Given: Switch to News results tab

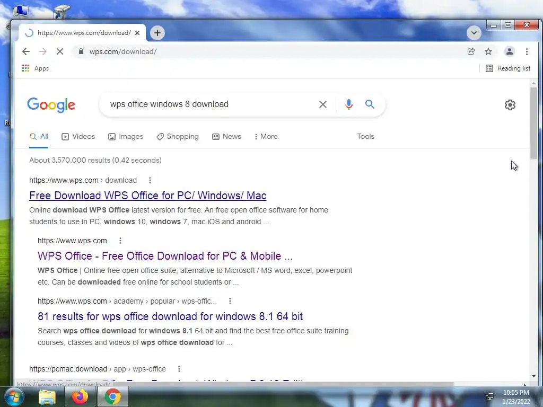Looking at the screenshot, I should pyautogui.click(x=227, y=136).
